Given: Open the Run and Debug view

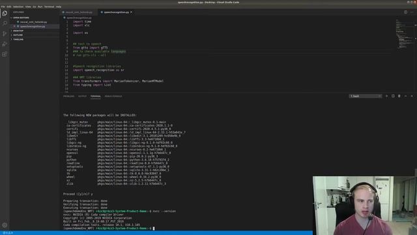Looking at the screenshot, I should [5, 44].
